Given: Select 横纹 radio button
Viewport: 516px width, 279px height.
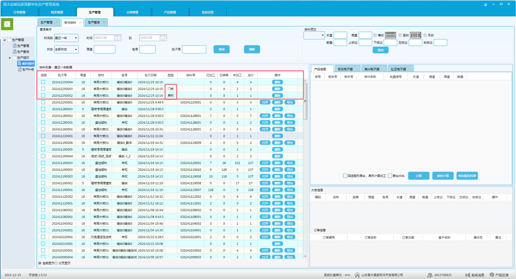Looking at the screenshot, I should (375, 35).
